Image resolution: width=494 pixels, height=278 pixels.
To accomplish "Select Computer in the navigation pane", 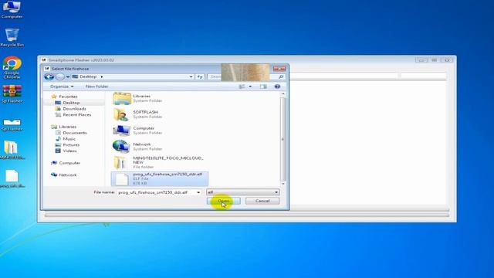I will coord(69,163).
